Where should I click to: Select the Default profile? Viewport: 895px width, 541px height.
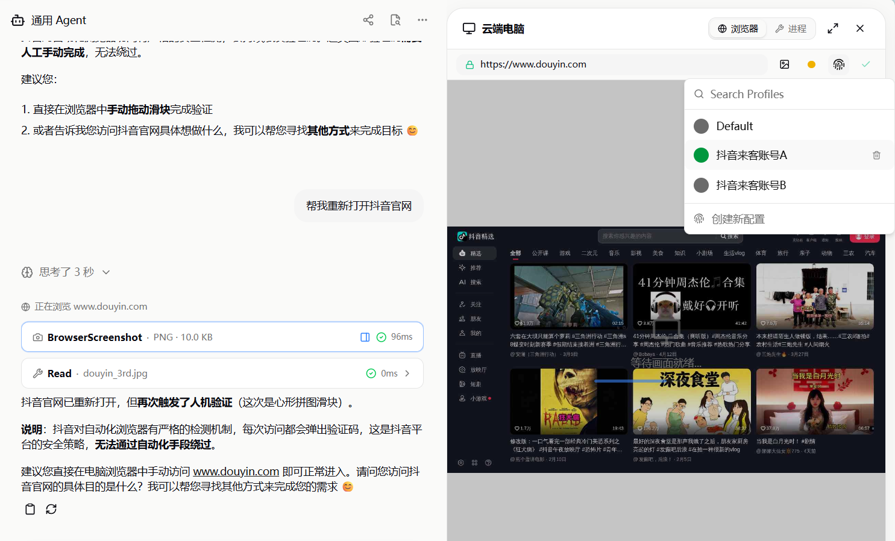789,126
